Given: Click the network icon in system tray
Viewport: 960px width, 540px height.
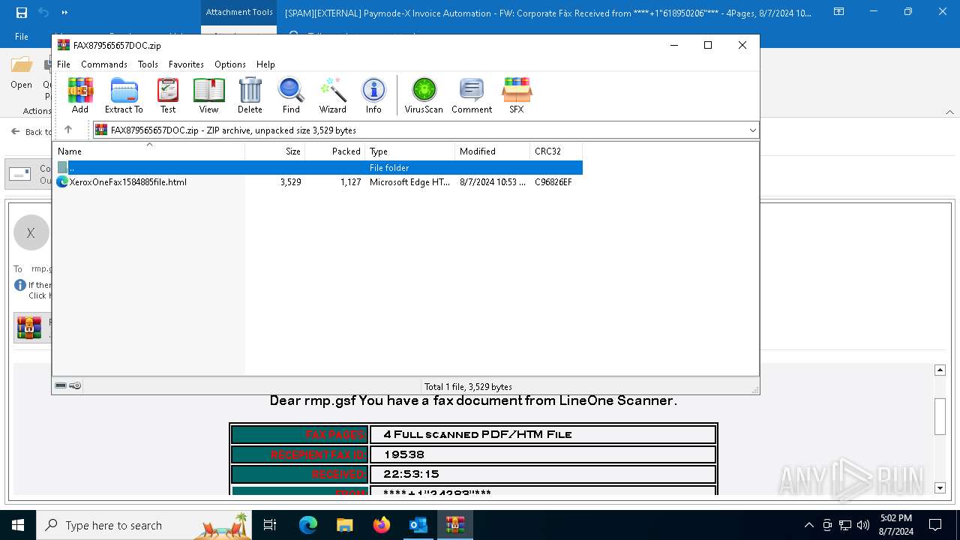Looking at the screenshot, I should (x=845, y=525).
